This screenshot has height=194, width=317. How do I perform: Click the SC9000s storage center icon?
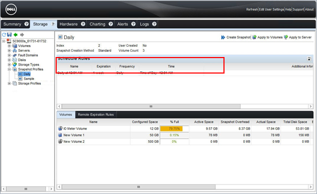click(x=9, y=41)
